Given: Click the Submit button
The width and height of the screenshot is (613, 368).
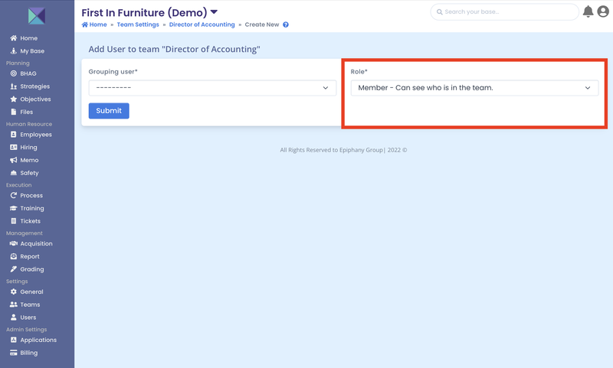Looking at the screenshot, I should coord(109,111).
